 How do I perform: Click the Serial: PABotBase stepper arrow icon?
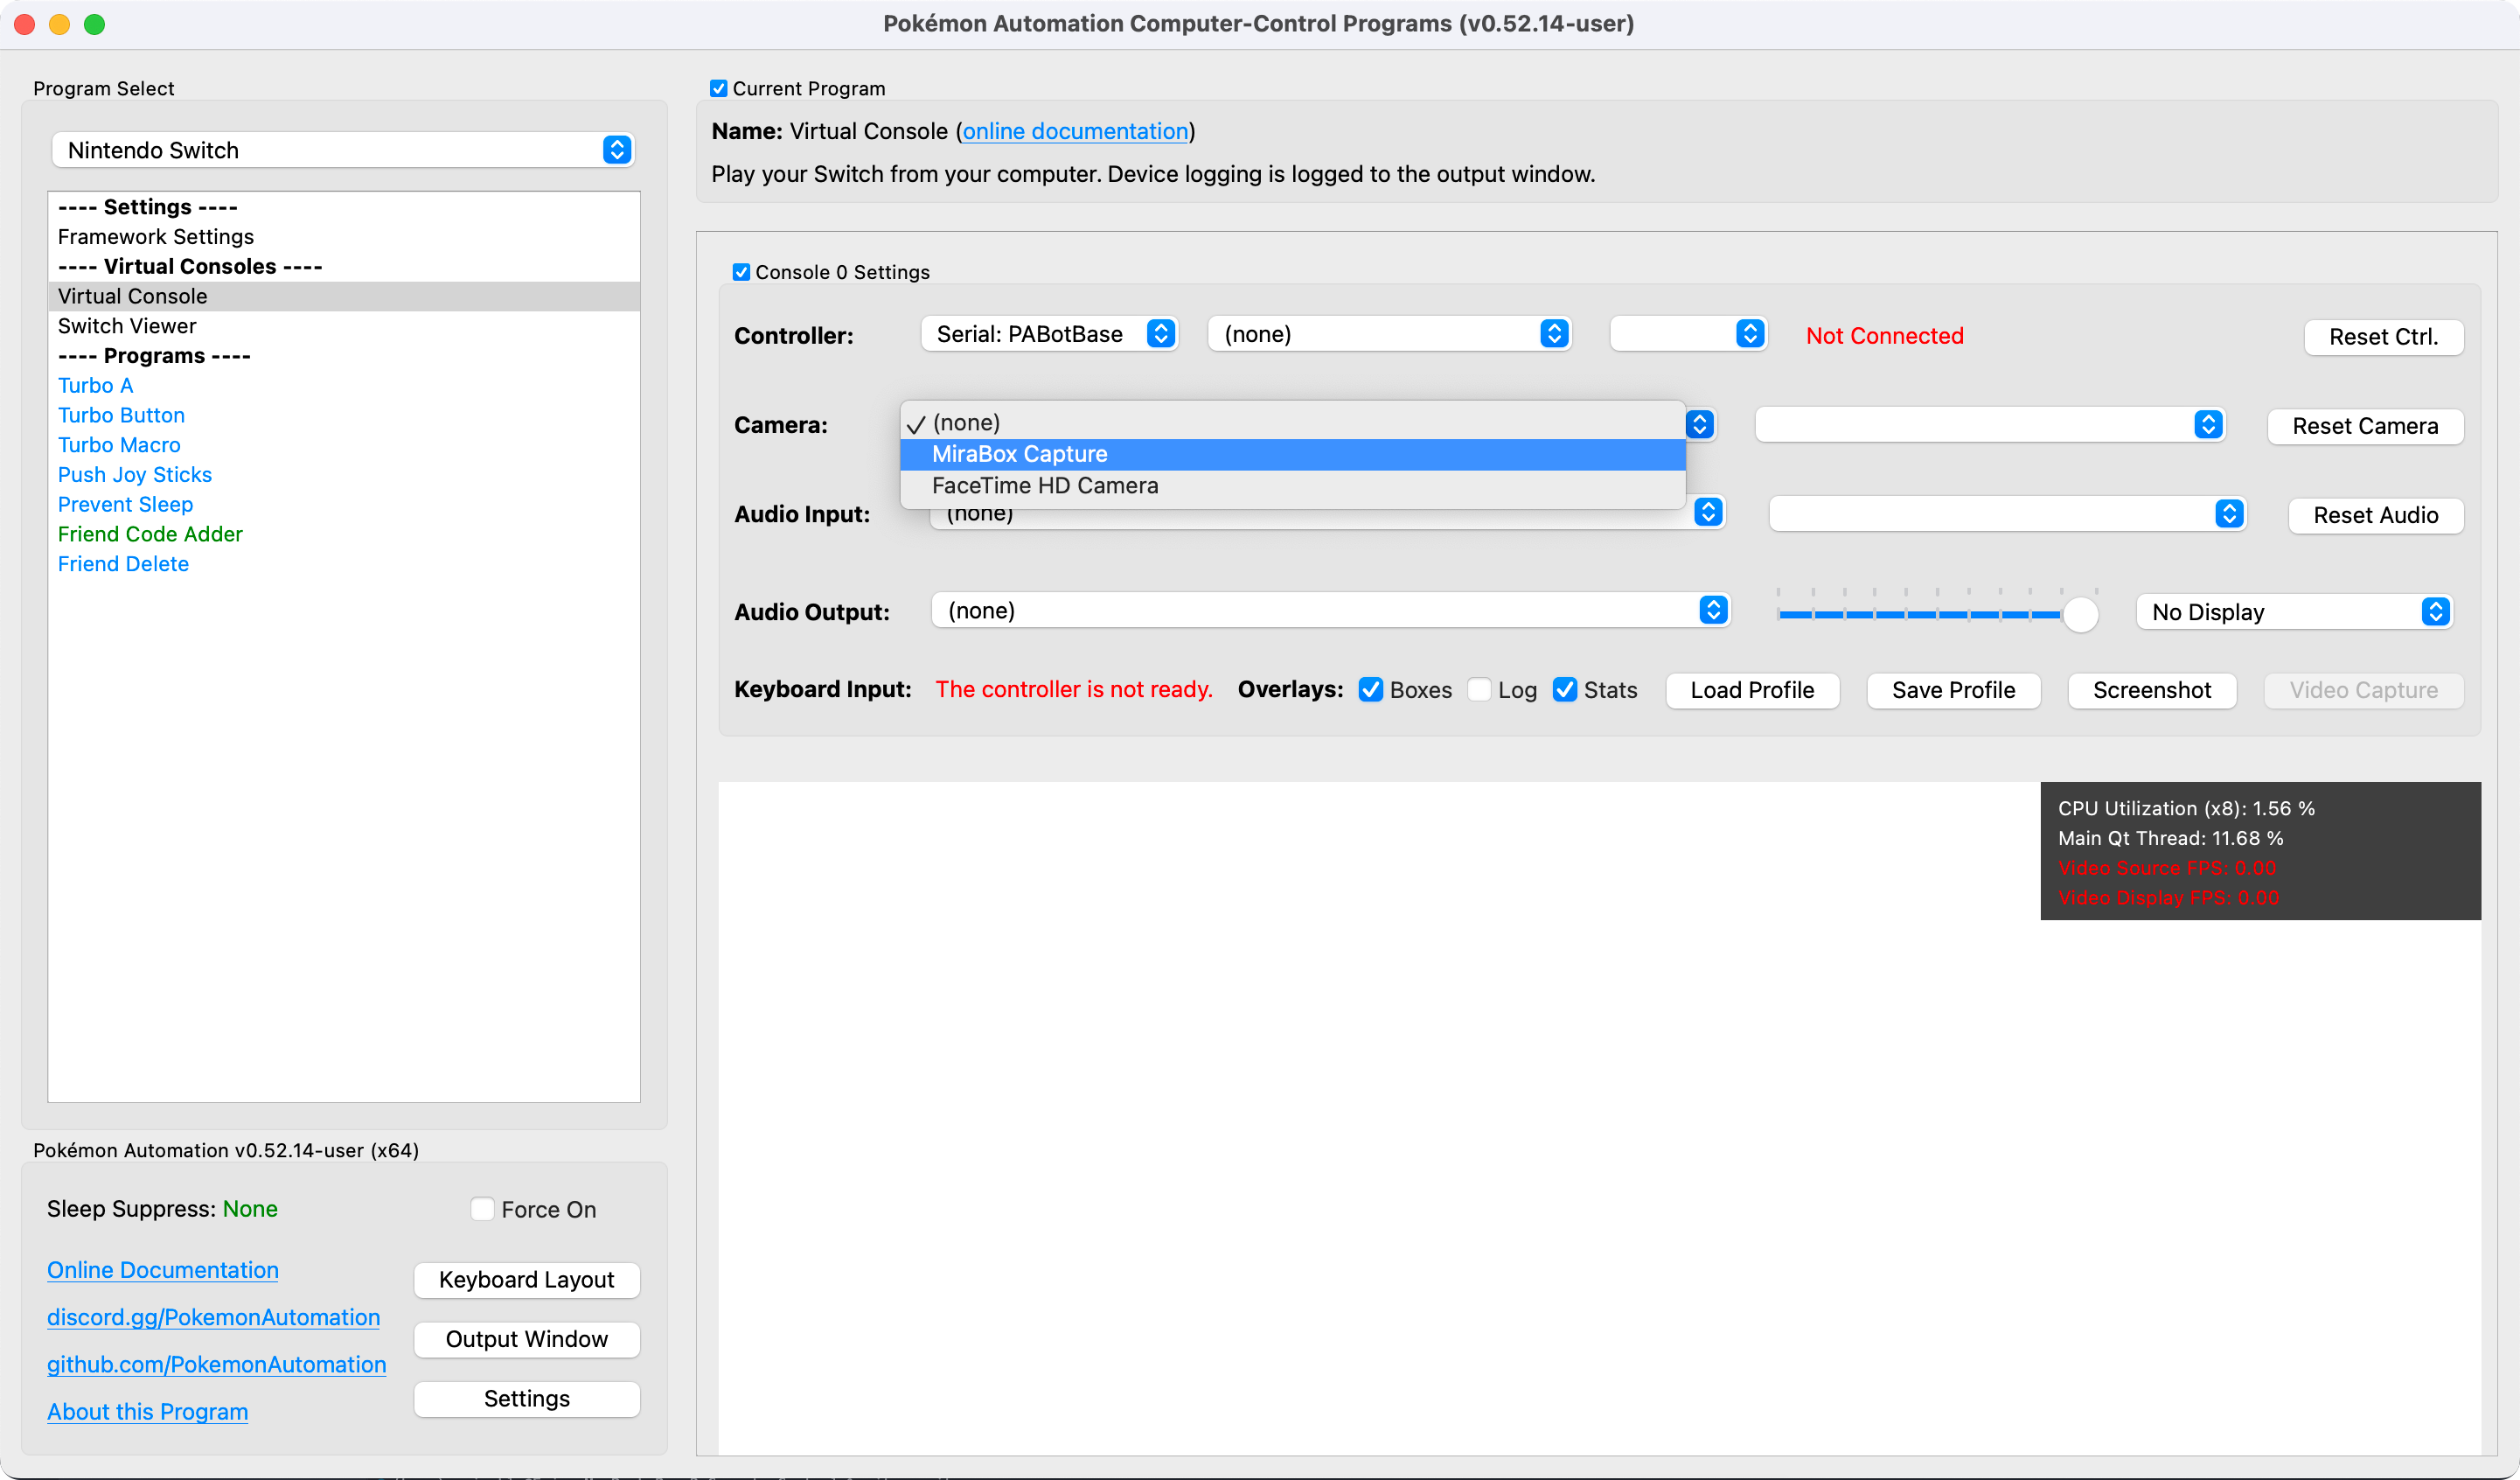[1160, 334]
